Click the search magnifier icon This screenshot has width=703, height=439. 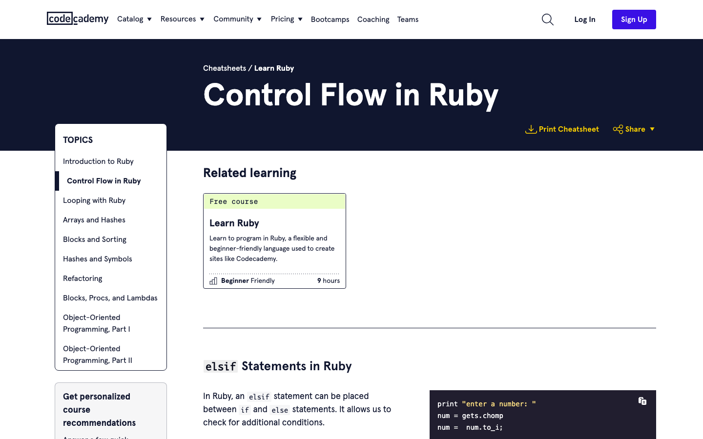pos(548,20)
